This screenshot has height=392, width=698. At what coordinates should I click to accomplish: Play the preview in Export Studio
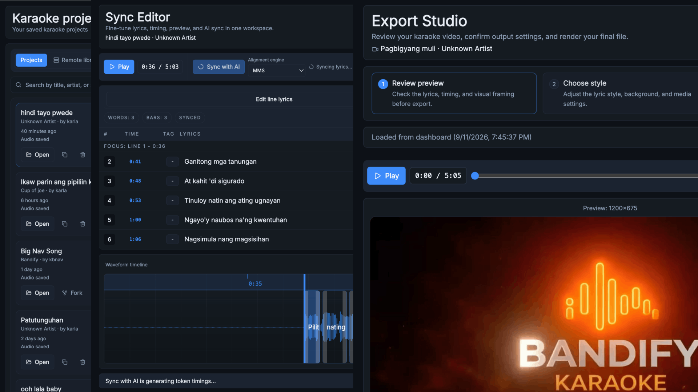(x=386, y=176)
